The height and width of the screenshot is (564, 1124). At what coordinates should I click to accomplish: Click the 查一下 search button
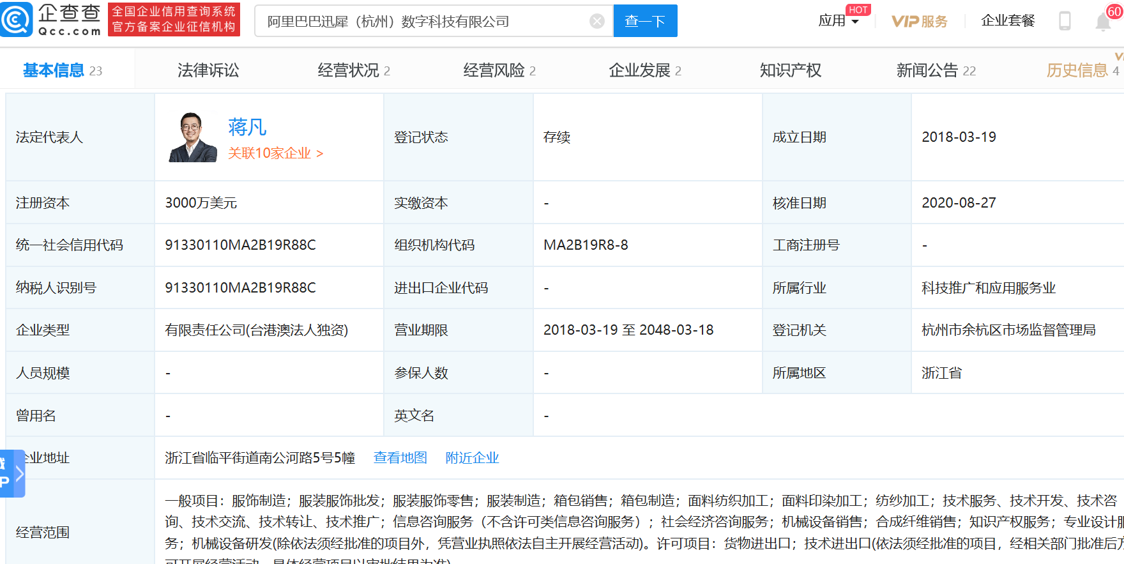[x=645, y=21]
